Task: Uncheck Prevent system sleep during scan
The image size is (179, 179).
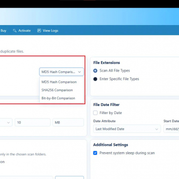Action: click(x=95, y=153)
